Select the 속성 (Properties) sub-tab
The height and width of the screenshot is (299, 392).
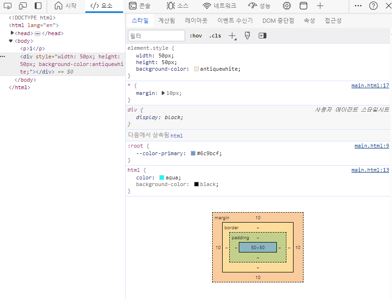[x=309, y=20]
